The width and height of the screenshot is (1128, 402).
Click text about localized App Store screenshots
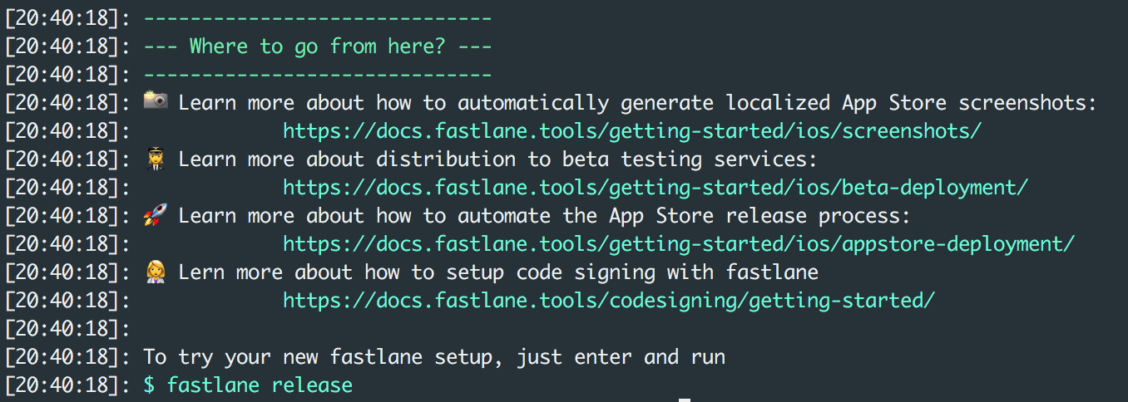[638, 103]
